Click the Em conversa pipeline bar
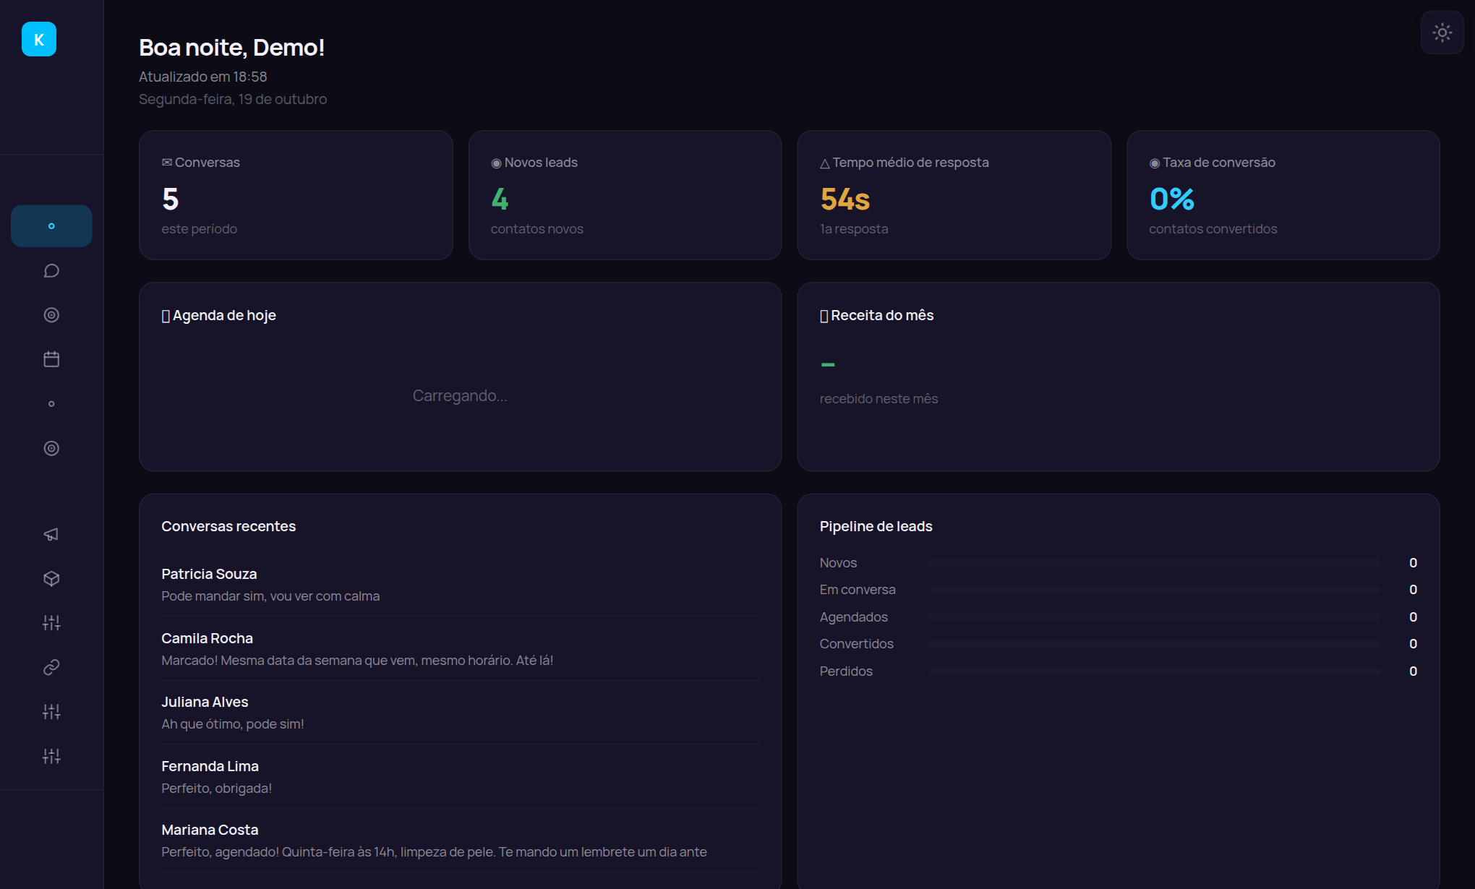1475x889 pixels. 1155,590
